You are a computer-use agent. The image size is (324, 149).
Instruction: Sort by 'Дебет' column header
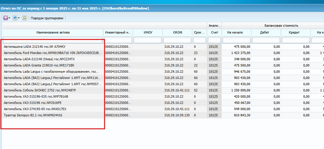[266, 32]
